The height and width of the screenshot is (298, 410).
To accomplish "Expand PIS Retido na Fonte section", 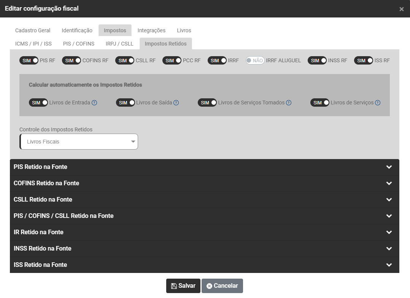I will [x=204, y=167].
